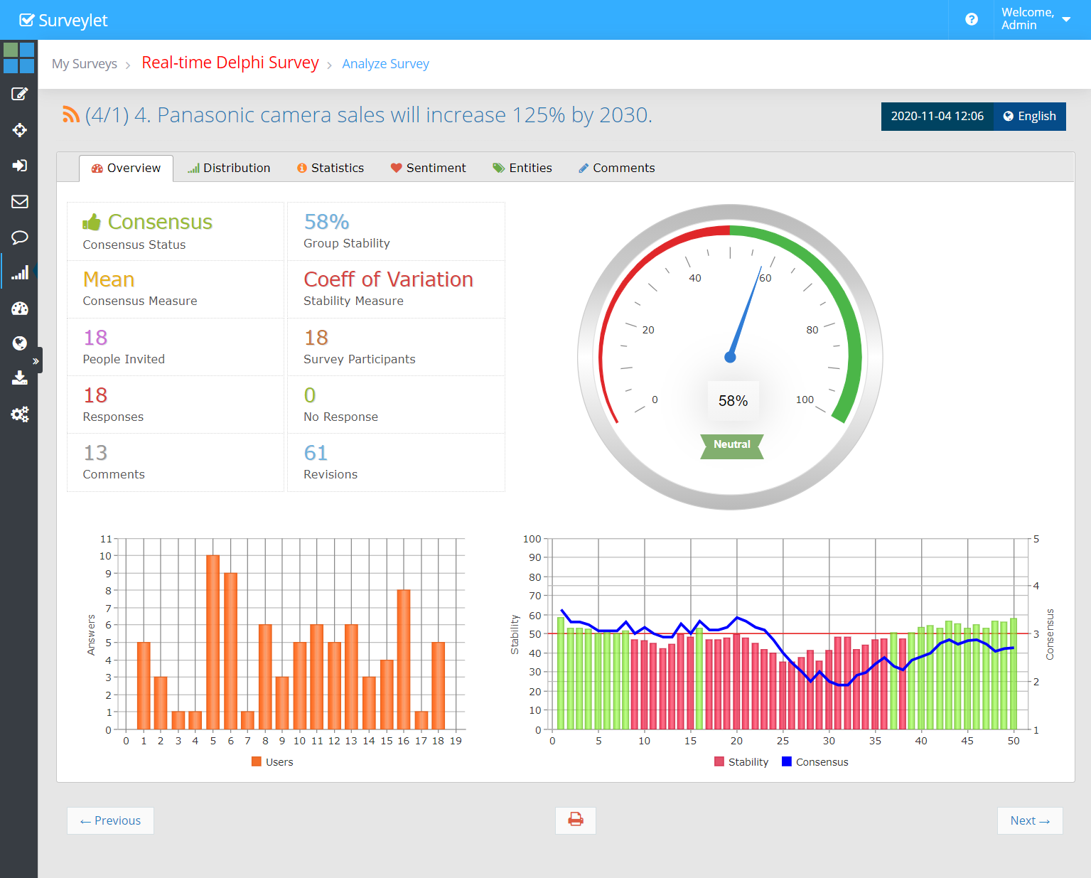Click the download icon in the sidebar
This screenshot has width=1091, height=878.
pos(19,378)
